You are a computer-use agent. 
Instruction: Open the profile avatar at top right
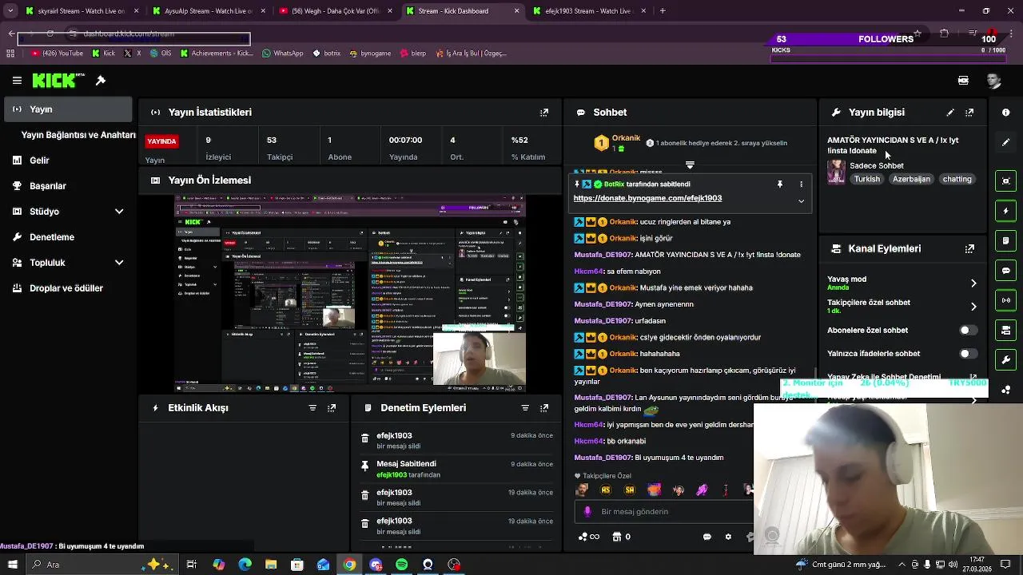[993, 81]
